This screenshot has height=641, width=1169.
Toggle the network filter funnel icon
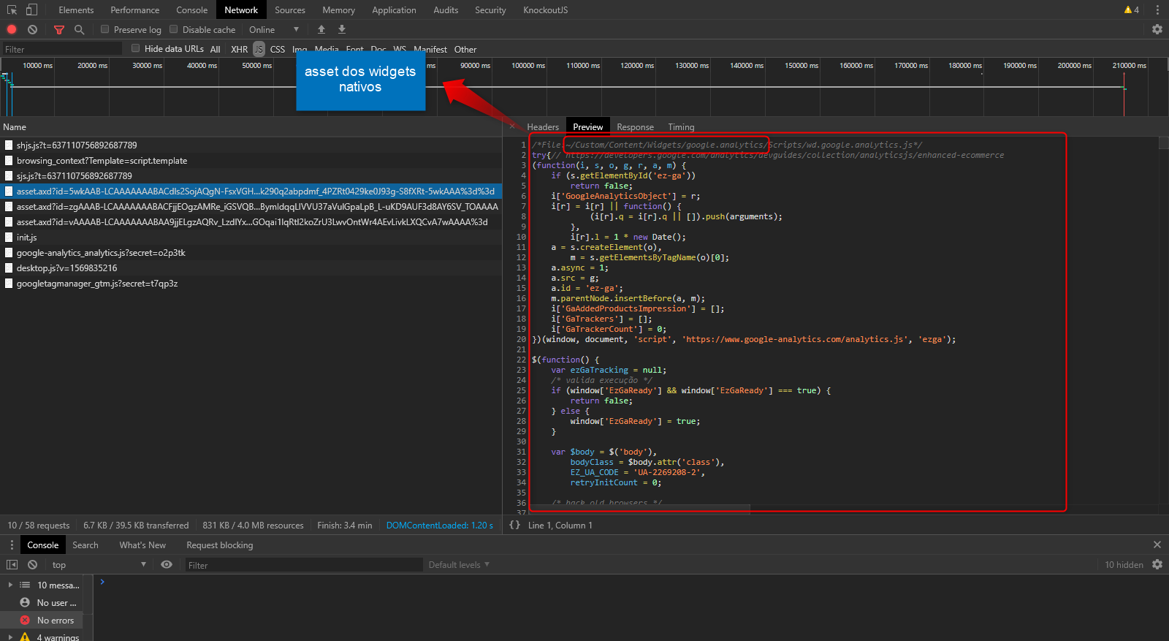[59, 30]
